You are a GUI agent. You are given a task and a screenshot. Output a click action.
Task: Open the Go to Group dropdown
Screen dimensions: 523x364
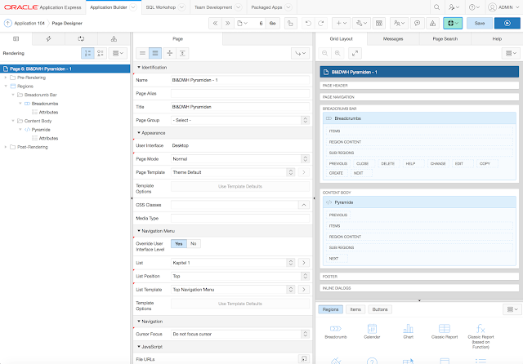coord(300,53)
